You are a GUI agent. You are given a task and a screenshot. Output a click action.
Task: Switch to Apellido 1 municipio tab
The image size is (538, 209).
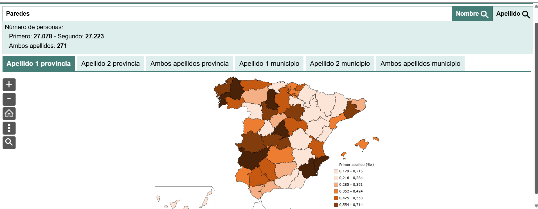(x=269, y=64)
